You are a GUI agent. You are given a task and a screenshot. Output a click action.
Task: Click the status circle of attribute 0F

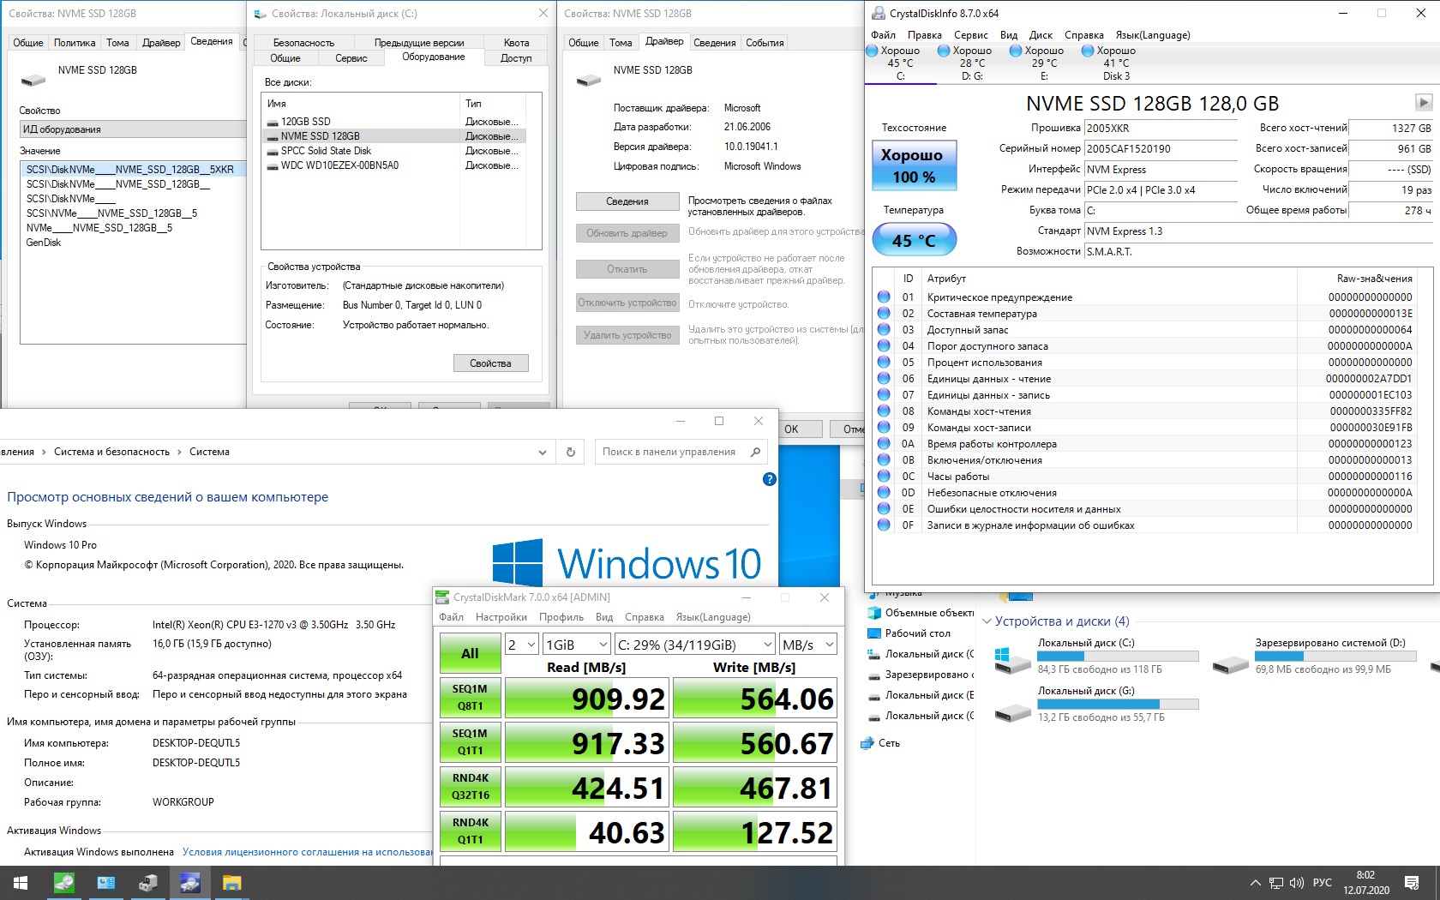click(x=884, y=525)
